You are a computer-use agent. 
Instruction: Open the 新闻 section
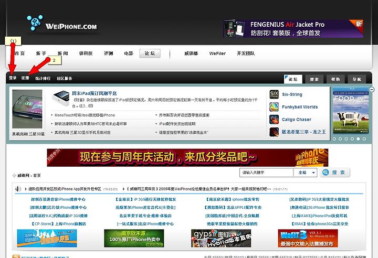[x=62, y=53]
